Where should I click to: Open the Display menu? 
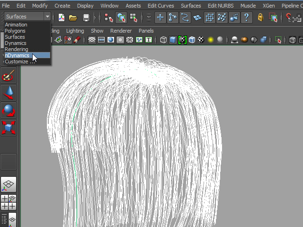coord(85,6)
